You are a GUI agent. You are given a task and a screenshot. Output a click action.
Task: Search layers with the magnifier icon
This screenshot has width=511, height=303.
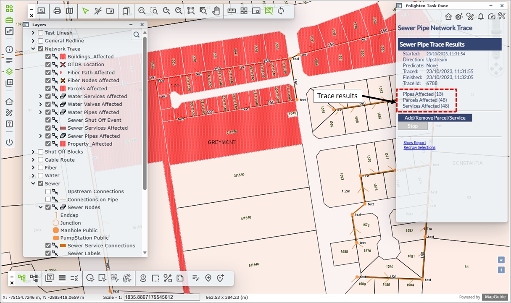[x=136, y=35]
